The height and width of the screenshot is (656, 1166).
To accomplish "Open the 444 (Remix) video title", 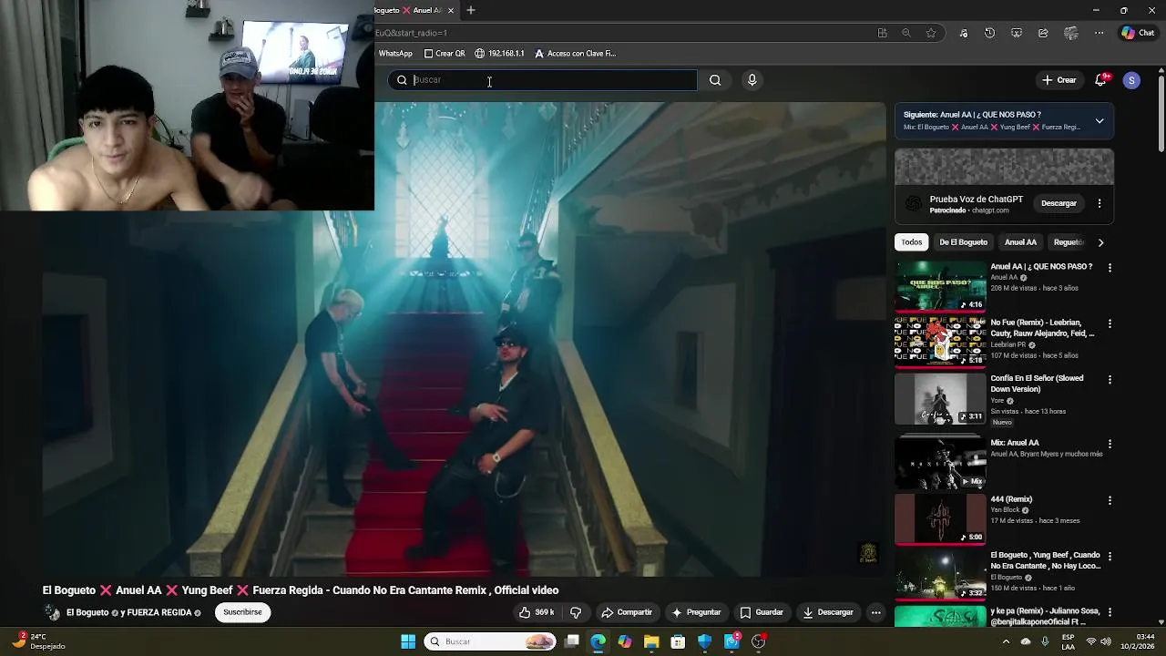I will 1011,499.
